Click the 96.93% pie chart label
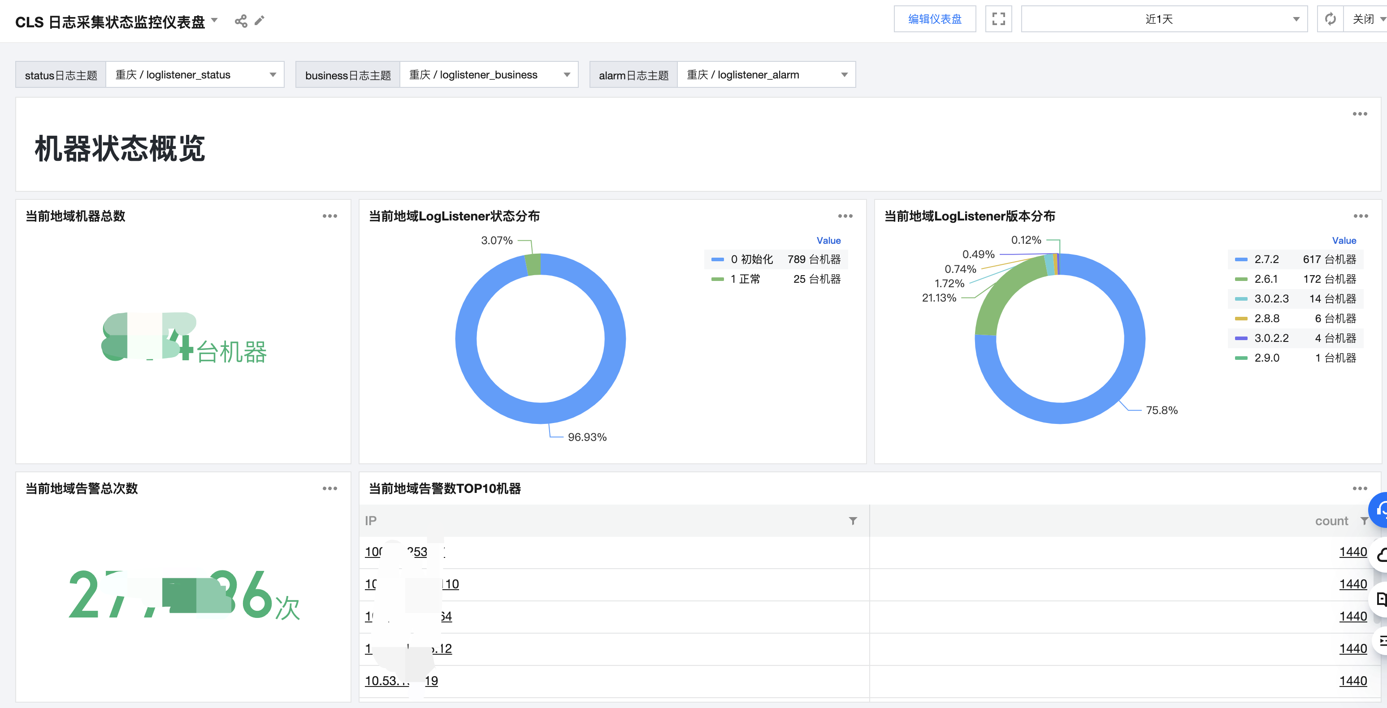Viewport: 1387px width, 708px height. 587,438
